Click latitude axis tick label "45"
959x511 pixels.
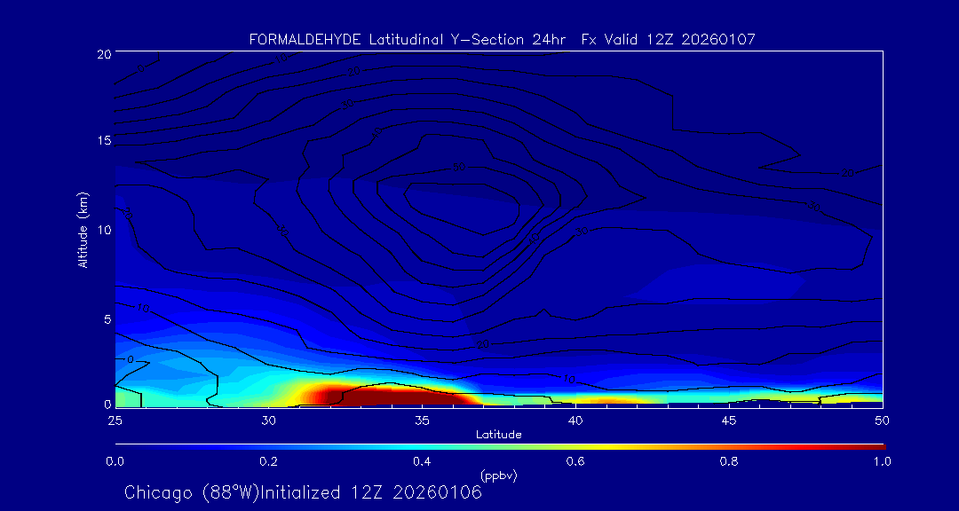(x=729, y=420)
